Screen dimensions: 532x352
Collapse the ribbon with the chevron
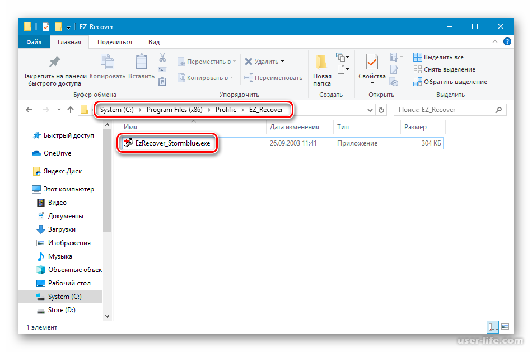click(x=495, y=42)
